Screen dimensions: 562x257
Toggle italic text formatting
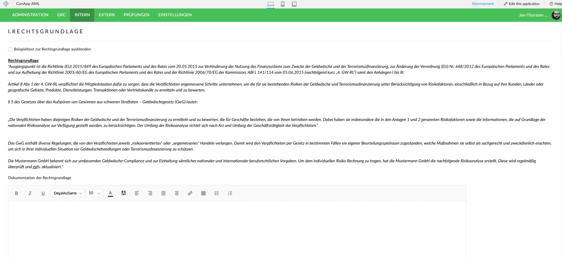30,193
